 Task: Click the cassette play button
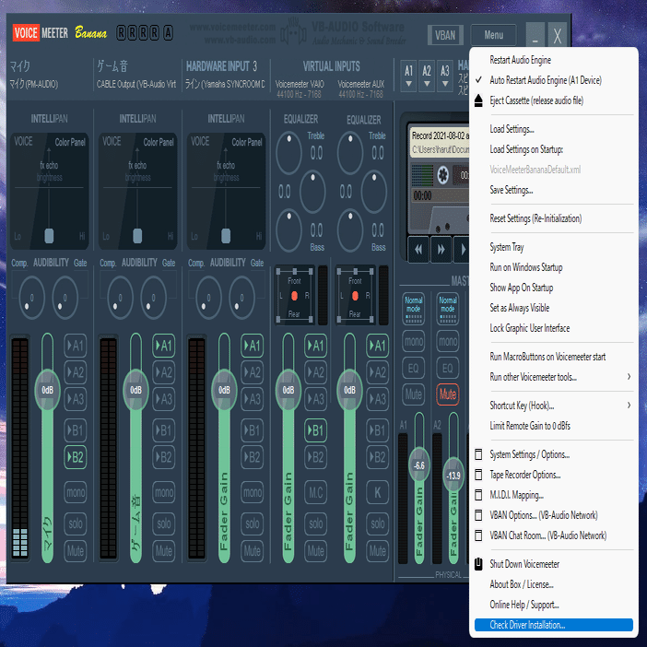tap(462, 249)
